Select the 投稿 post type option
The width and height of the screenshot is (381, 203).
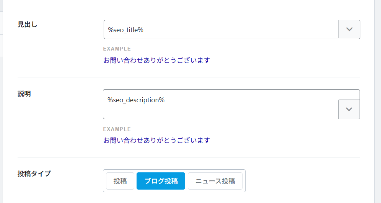tap(120, 181)
